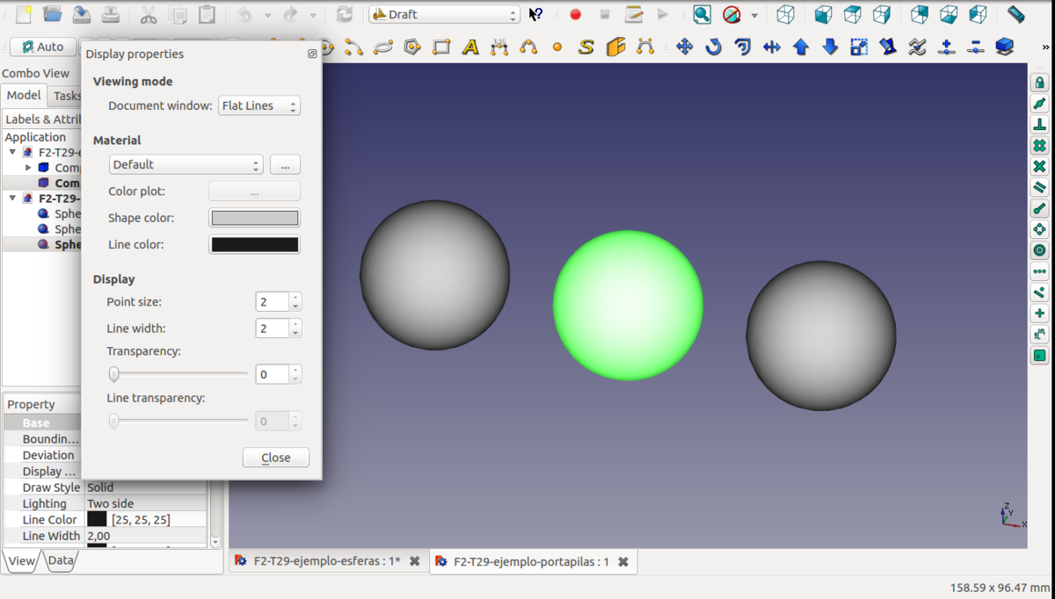Open a file with the folder icon
The width and height of the screenshot is (1055, 599).
point(53,15)
